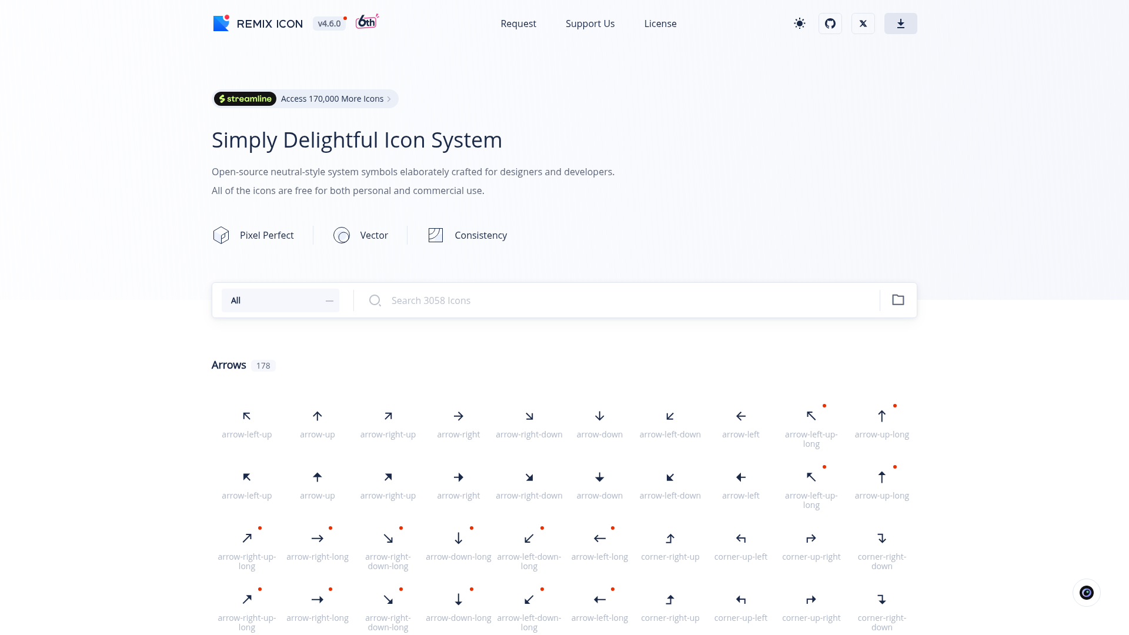Click the filled arrow-right-down-long icon
Image resolution: width=1129 pixels, height=635 pixels.
click(x=388, y=600)
